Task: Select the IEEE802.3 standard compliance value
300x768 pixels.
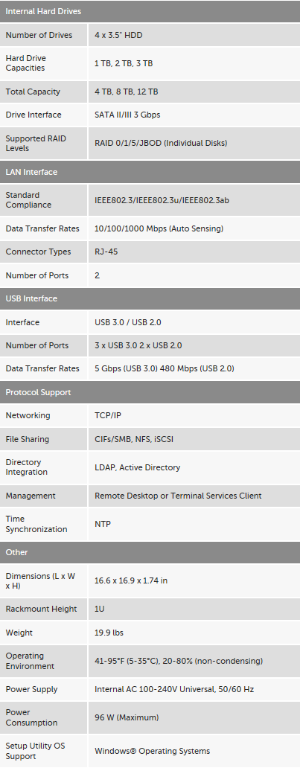Action: [162, 200]
